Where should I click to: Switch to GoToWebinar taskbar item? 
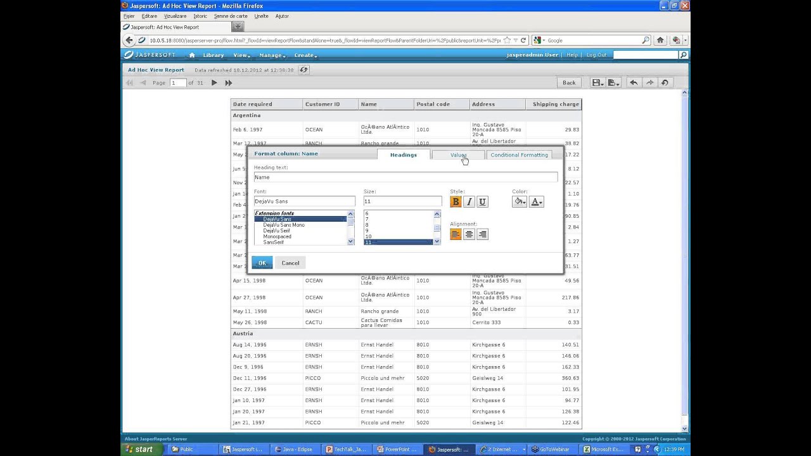click(550, 449)
